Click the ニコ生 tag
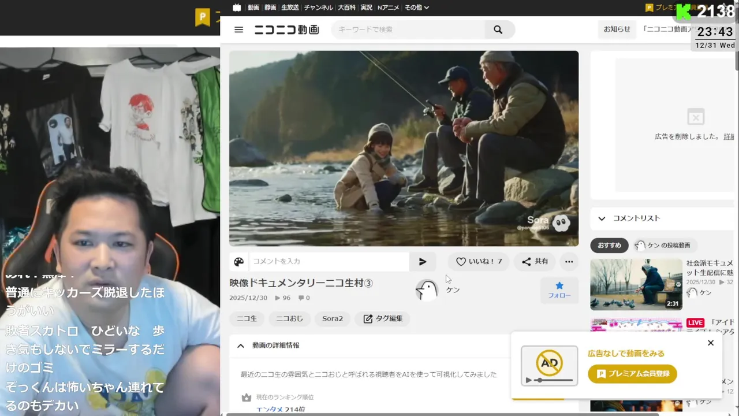Image resolution: width=739 pixels, height=416 pixels. point(247,319)
